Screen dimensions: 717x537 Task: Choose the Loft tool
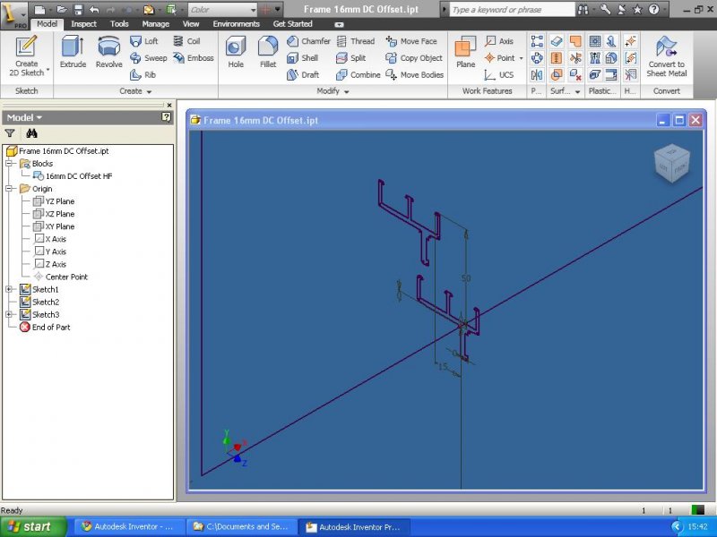(143, 41)
